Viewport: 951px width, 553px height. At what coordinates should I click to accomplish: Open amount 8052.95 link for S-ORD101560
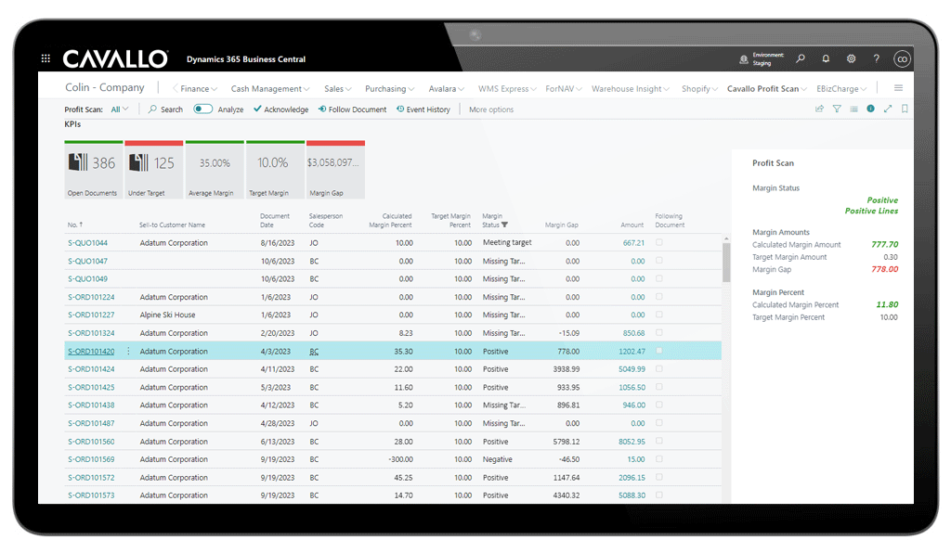(x=632, y=442)
